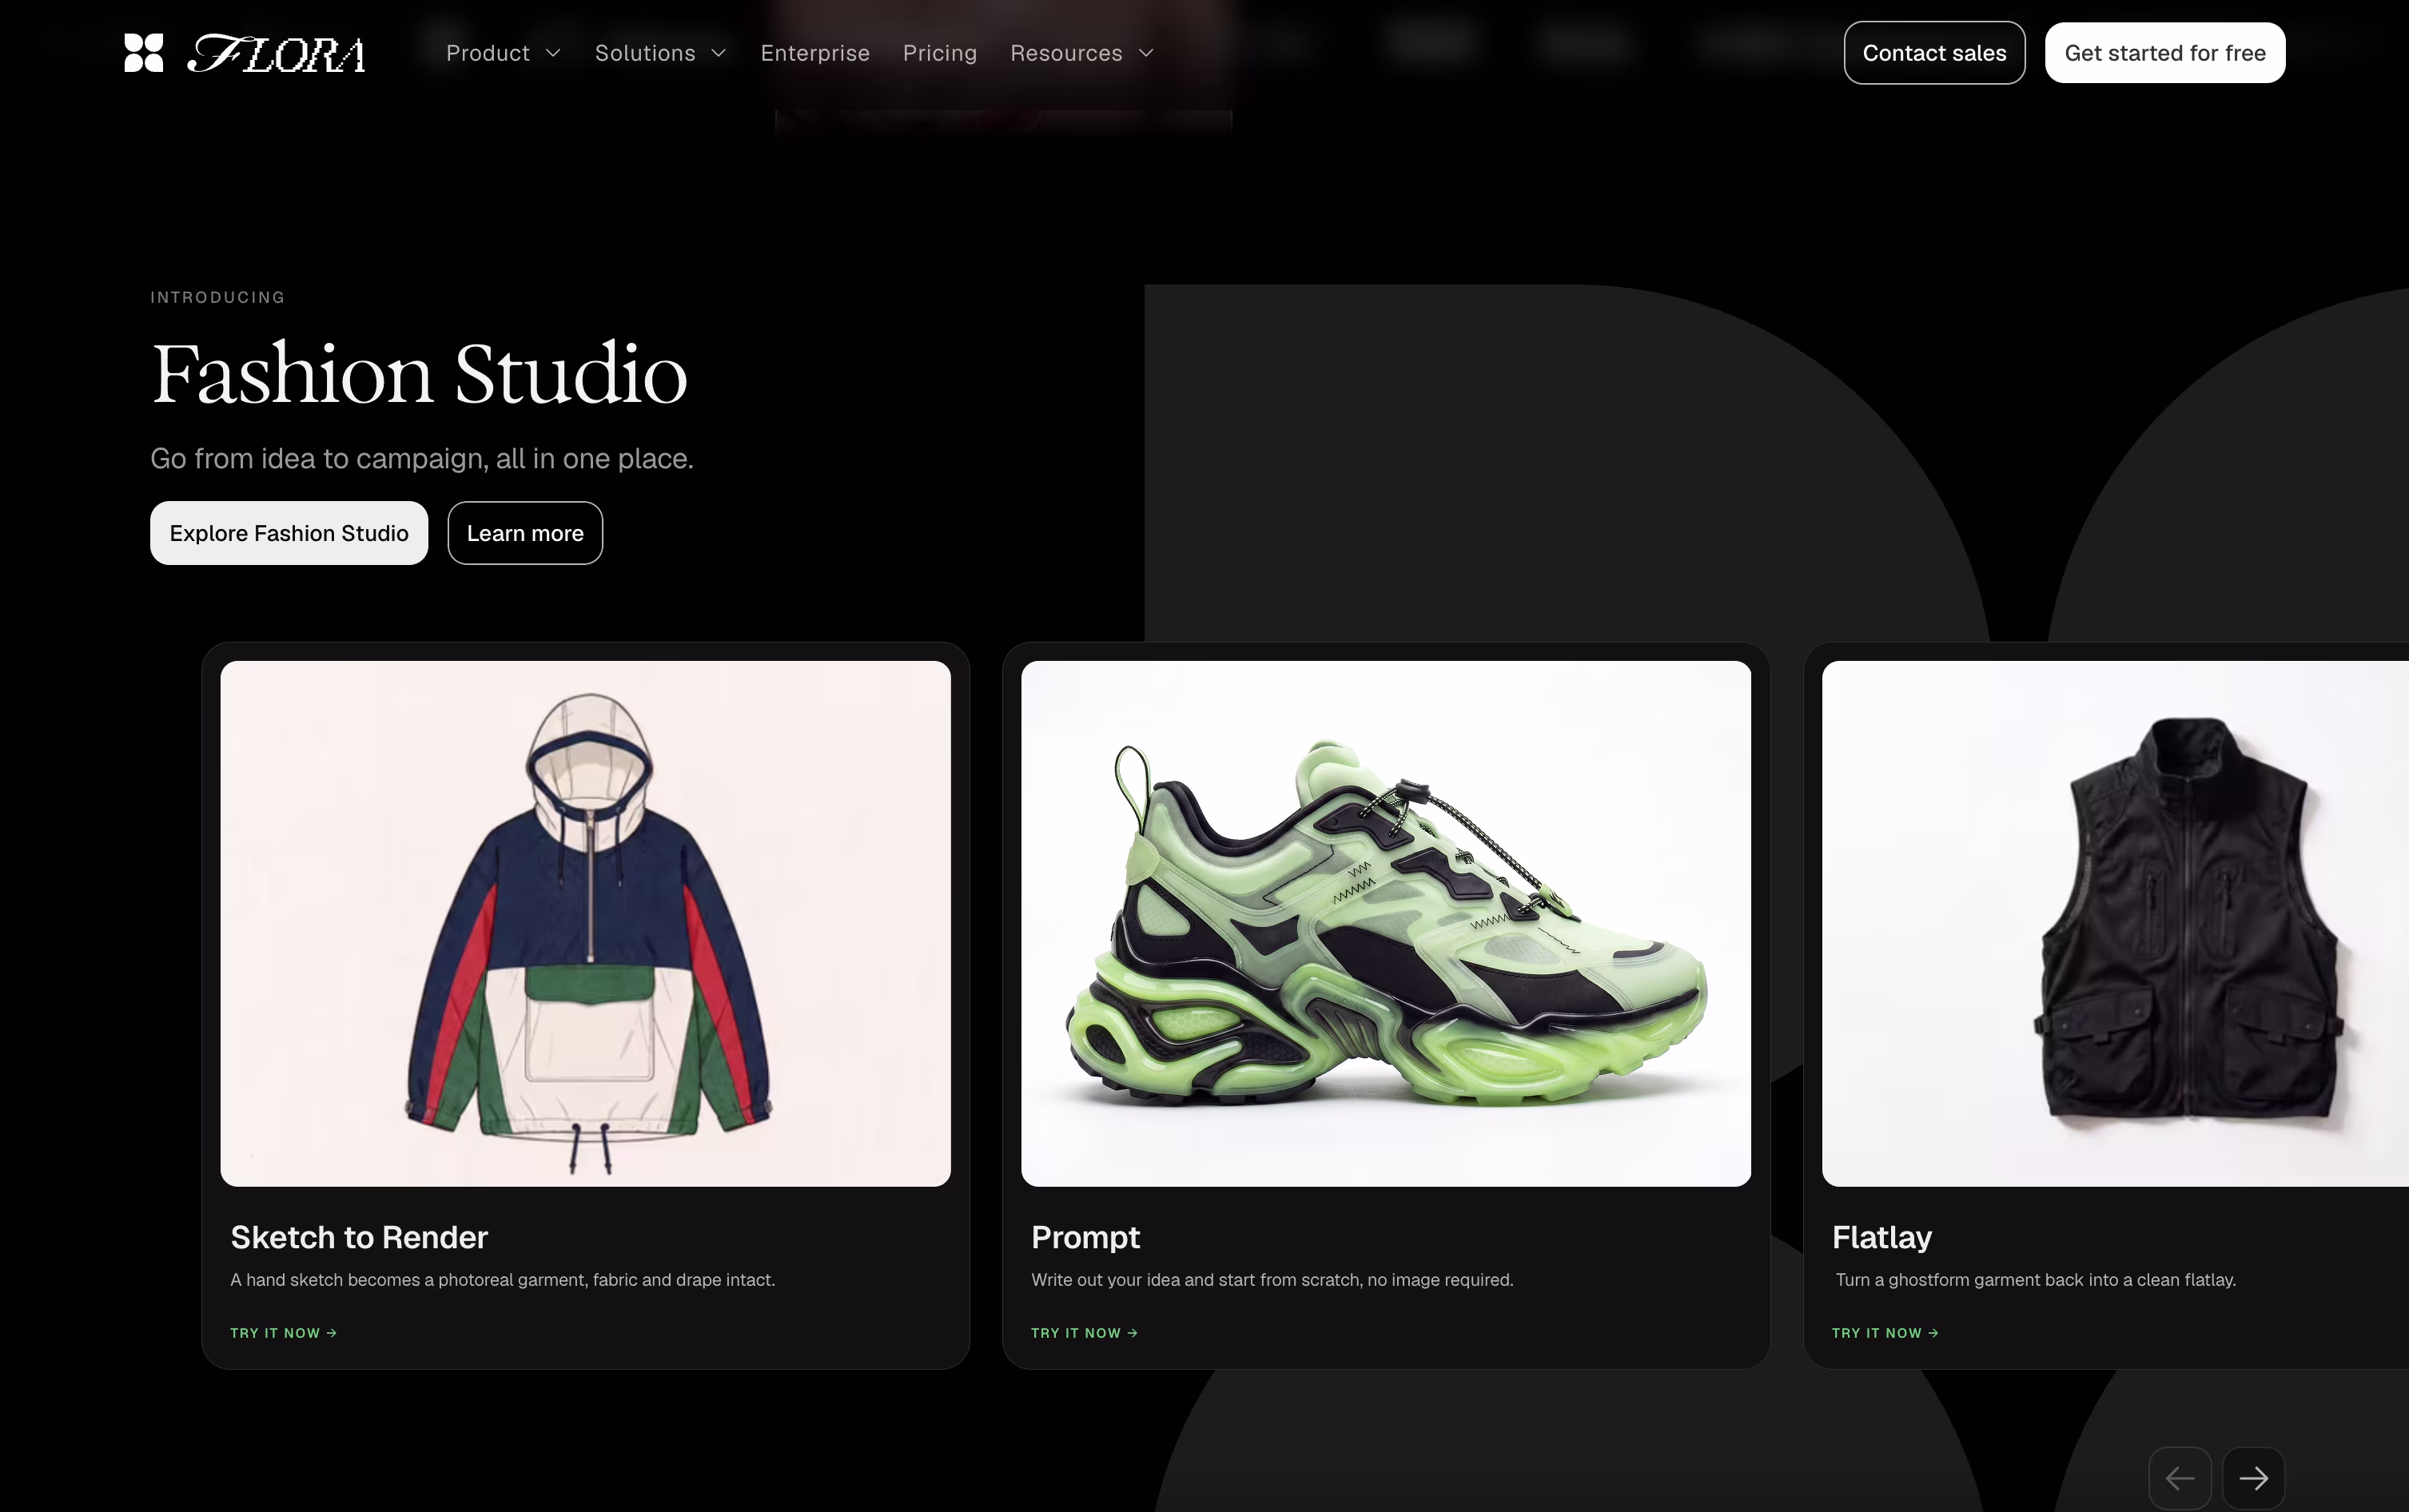Select the Prompt card title
Screen dimensions: 2409x1512
pos(1085,1238)
